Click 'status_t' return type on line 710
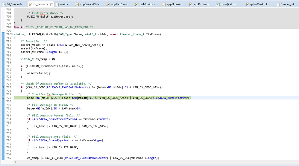Image resolution: width=299 pixels, height=166 pixels. click(20, 34)
